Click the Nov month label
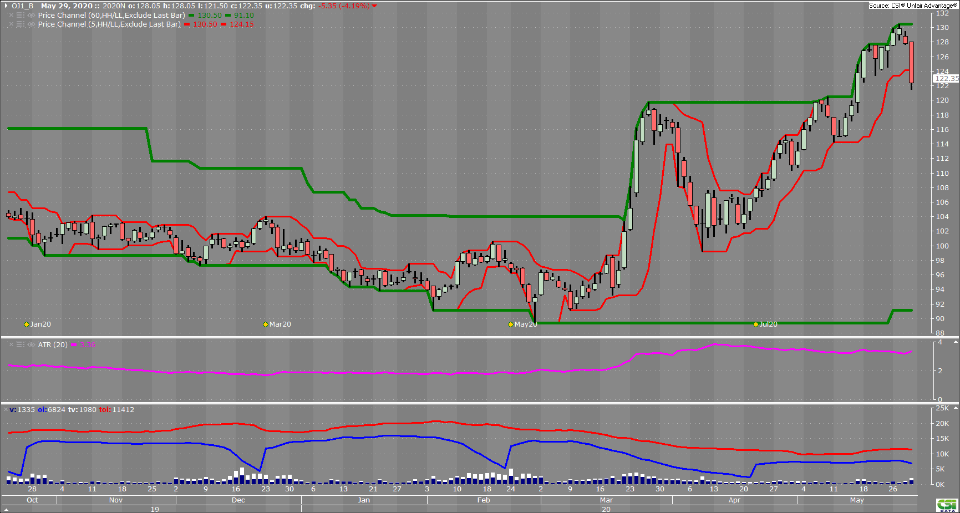The height and width of the screenshot is (513, 960). point(116,500)
